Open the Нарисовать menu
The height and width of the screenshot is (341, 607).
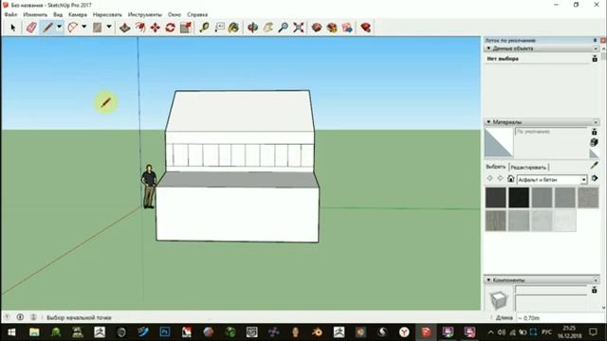point(107,15)
